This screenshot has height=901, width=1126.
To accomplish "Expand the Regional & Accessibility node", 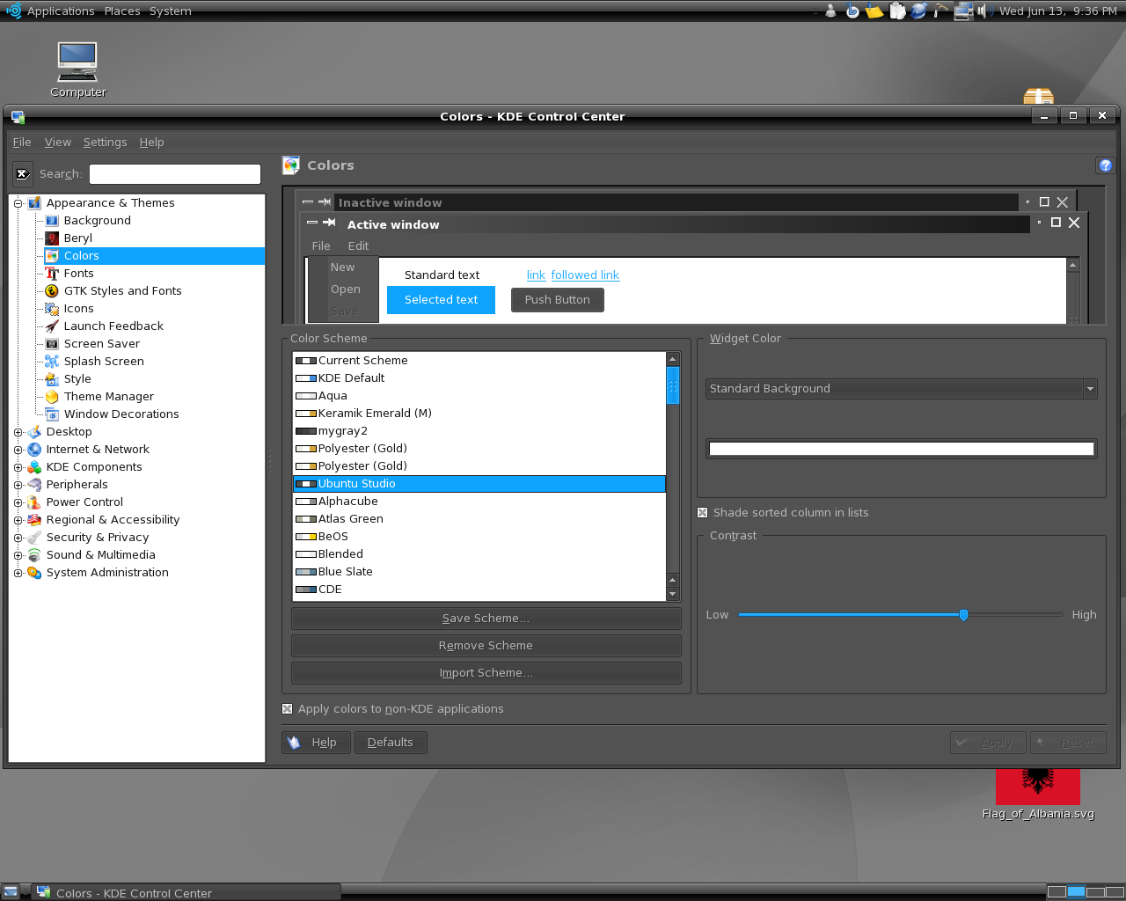I will pyautogui.click(x=18, y=520).
